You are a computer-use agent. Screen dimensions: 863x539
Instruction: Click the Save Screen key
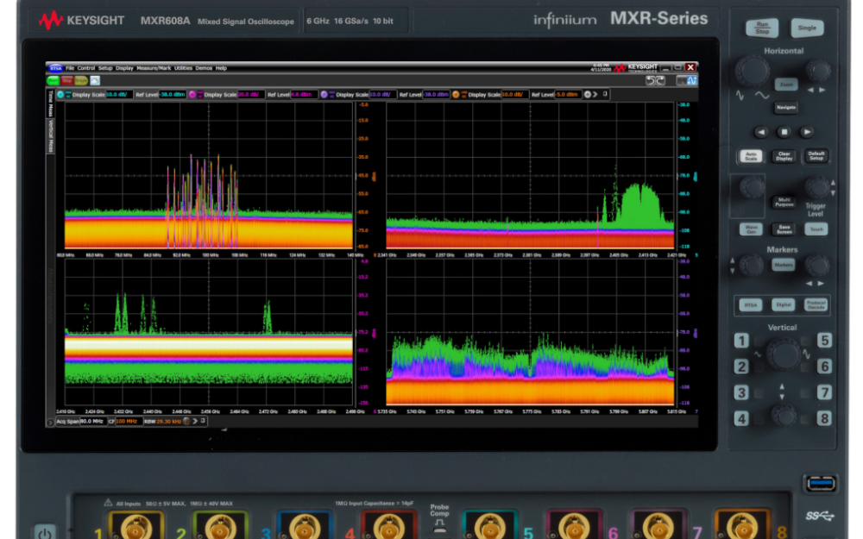[x=784, y=229]
